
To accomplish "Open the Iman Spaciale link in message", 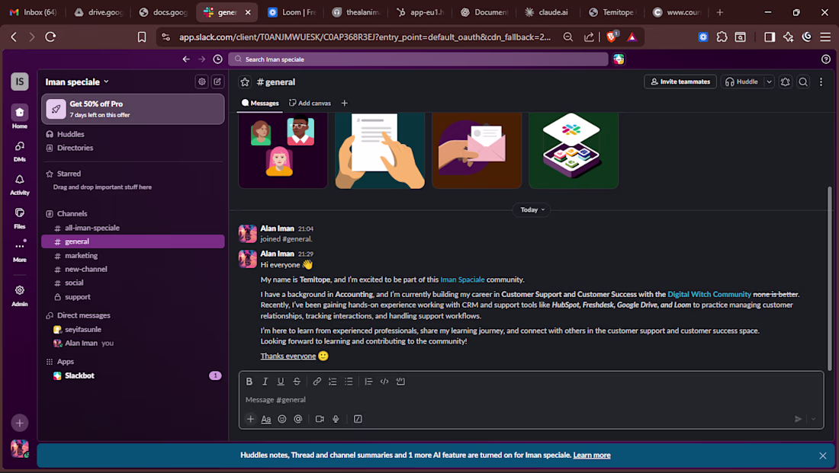I will [x=462, y=280].
